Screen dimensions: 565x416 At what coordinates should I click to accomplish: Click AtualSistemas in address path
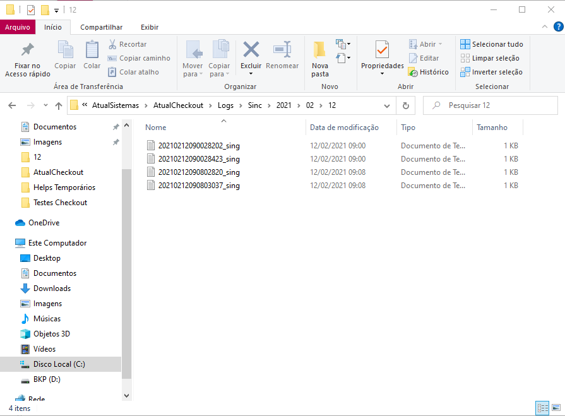click(116, 105)
